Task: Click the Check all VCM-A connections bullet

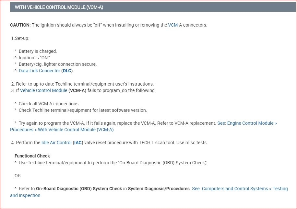Action: coord(49,104)
